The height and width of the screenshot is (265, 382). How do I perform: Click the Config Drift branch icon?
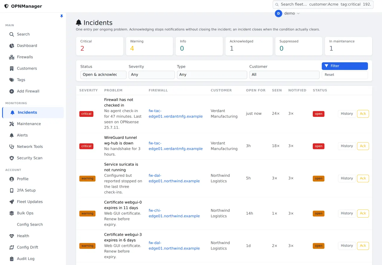pyautogui.click(x=12, y=247)
